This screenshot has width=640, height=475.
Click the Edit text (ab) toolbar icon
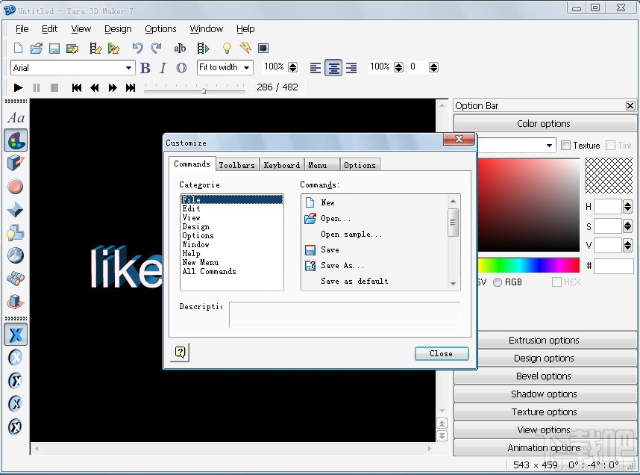click(180, 48)
